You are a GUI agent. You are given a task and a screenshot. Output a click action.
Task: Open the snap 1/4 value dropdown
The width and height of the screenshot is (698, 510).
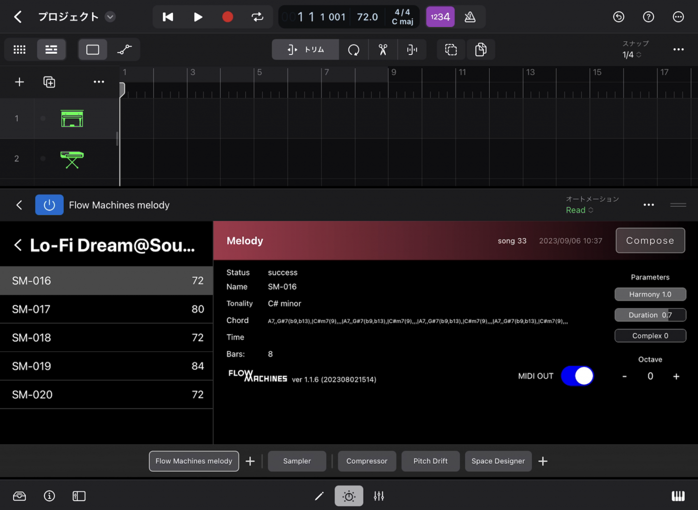tap(632, 55)
